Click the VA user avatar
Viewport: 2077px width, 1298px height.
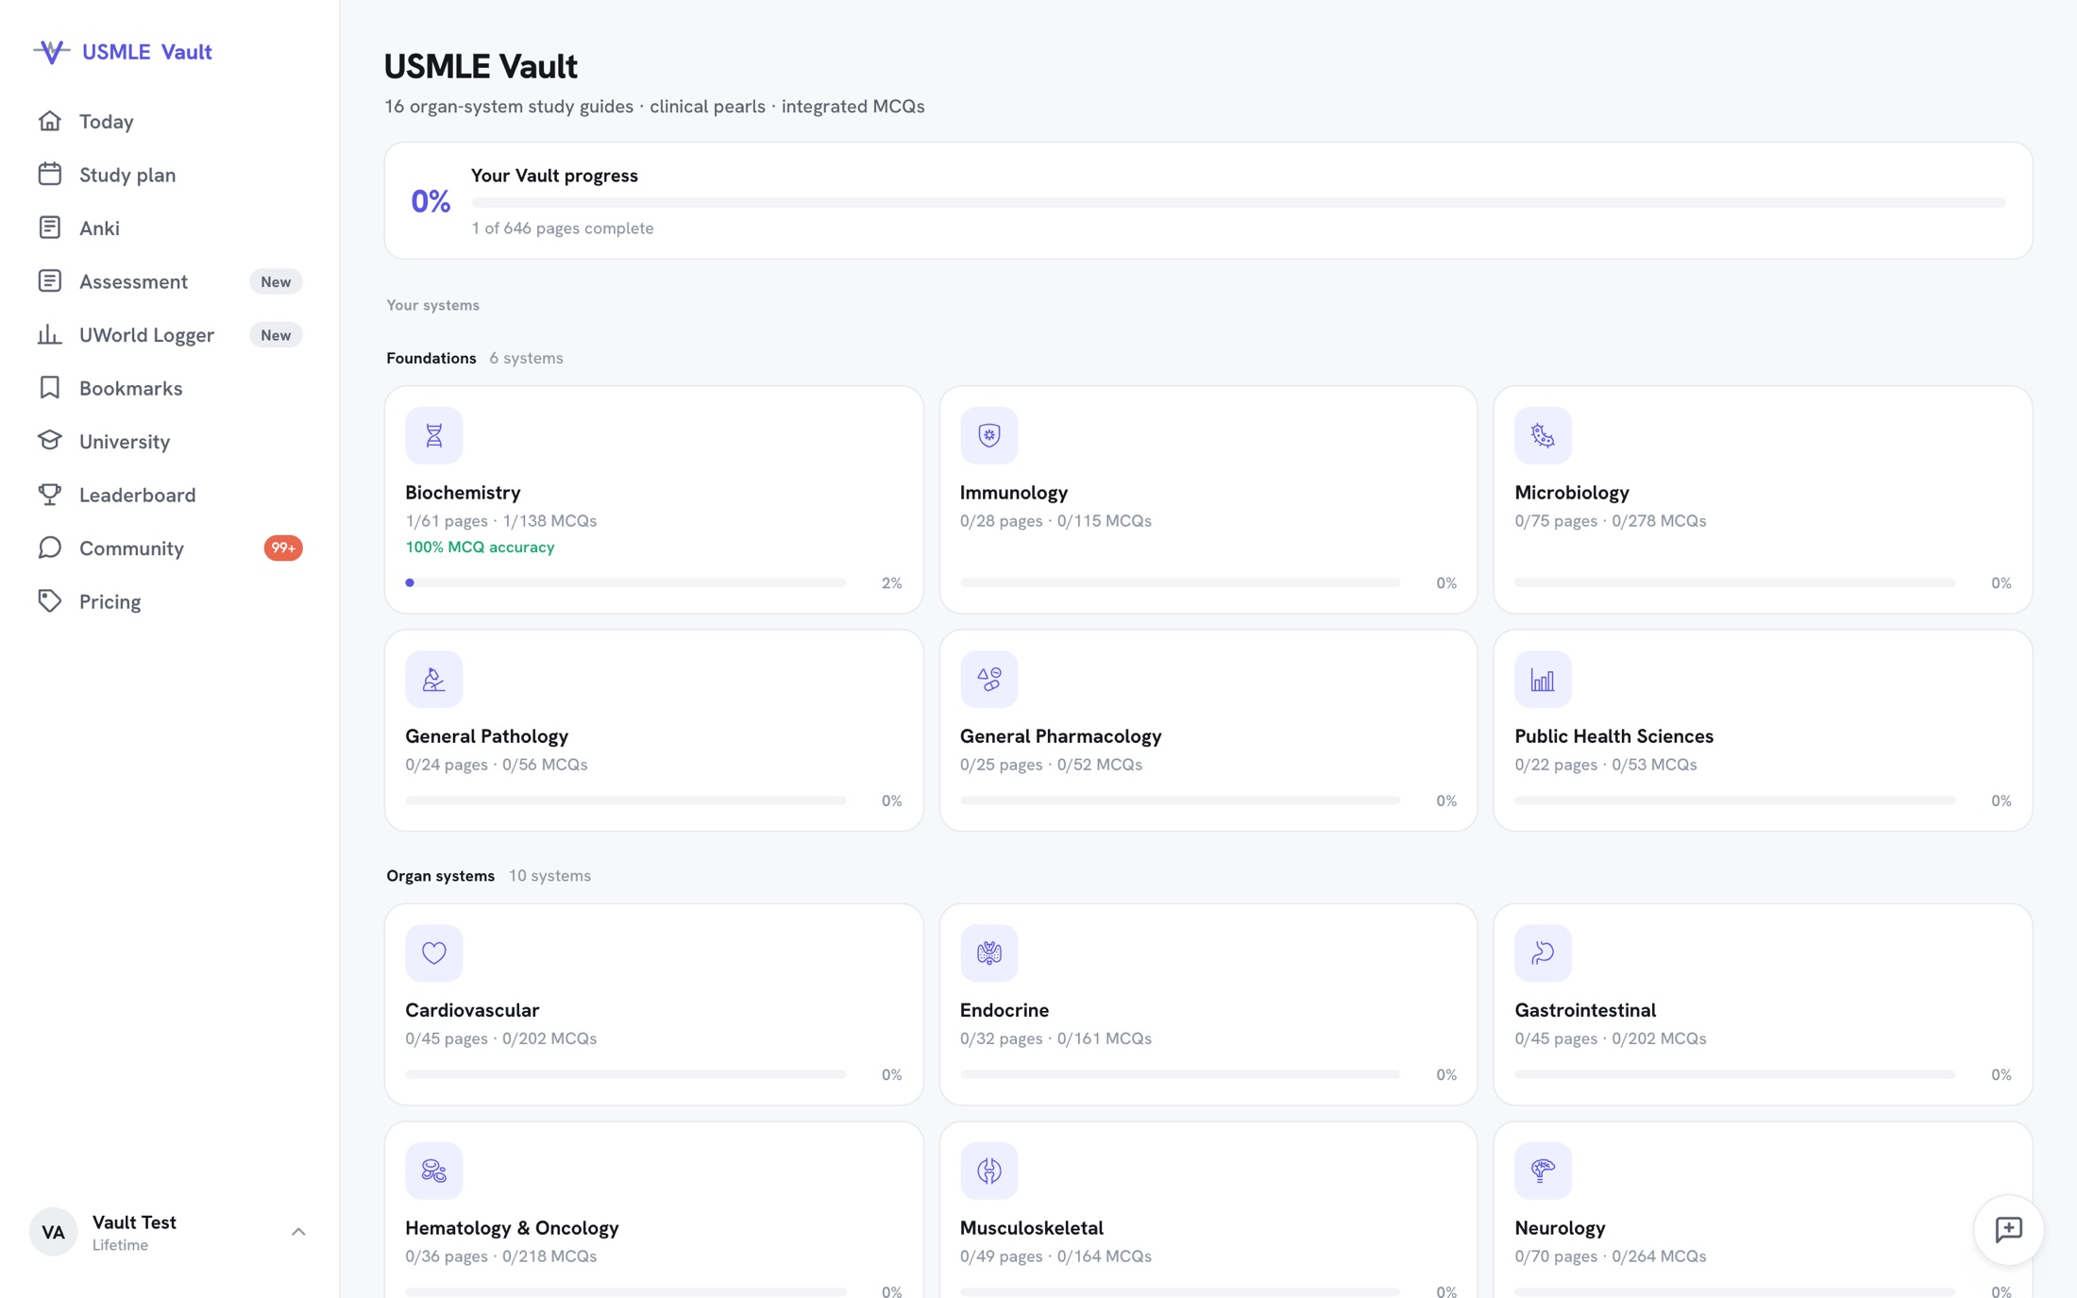53,1232
